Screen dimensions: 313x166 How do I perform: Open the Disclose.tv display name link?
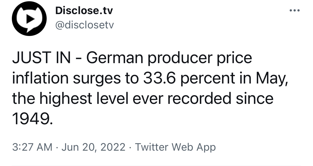tap(84, 11)
